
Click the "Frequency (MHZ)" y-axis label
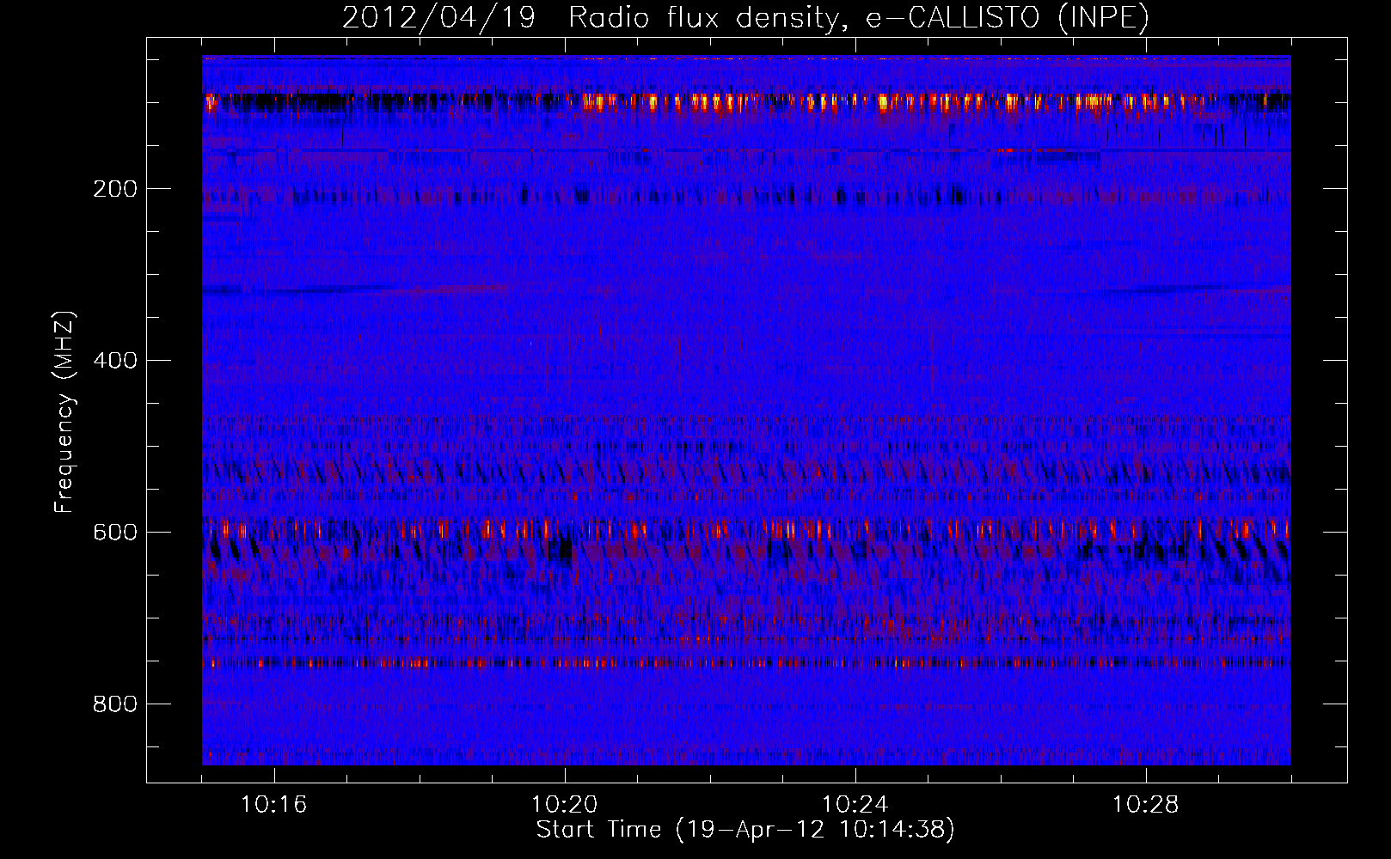[x=64, y=412]
